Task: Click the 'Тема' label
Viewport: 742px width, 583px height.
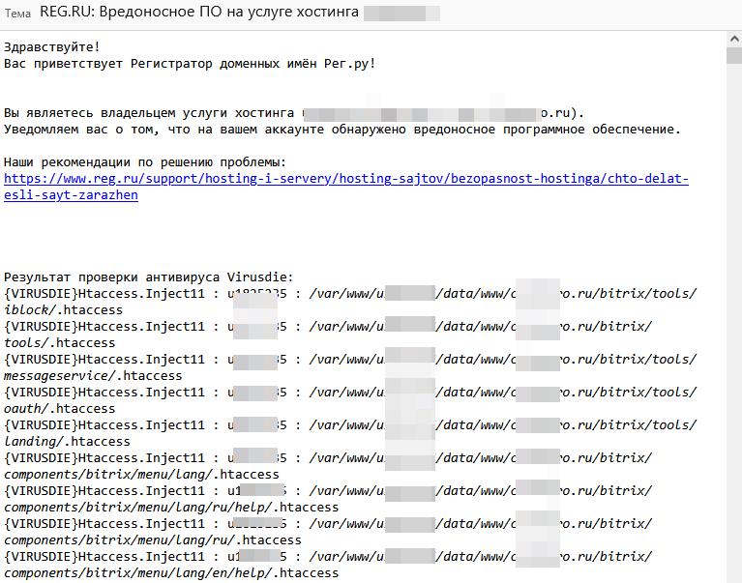Action: (18, 14)
